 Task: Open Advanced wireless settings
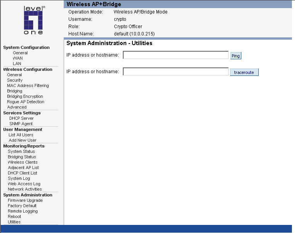click(x=17, y=107)
